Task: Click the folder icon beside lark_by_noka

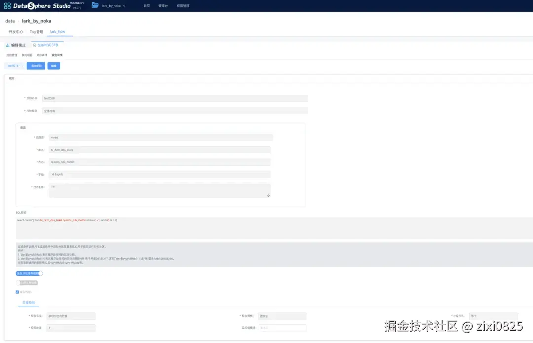Action: [x=95, y=6]
